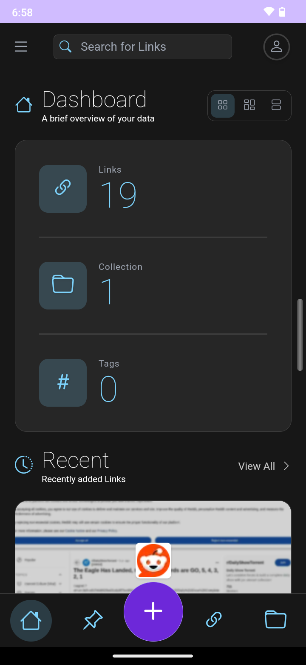The width and height of the screenshot is (306, 665).
Task: Click the vertical scrollbar handle
Action: tap(300, 335)
